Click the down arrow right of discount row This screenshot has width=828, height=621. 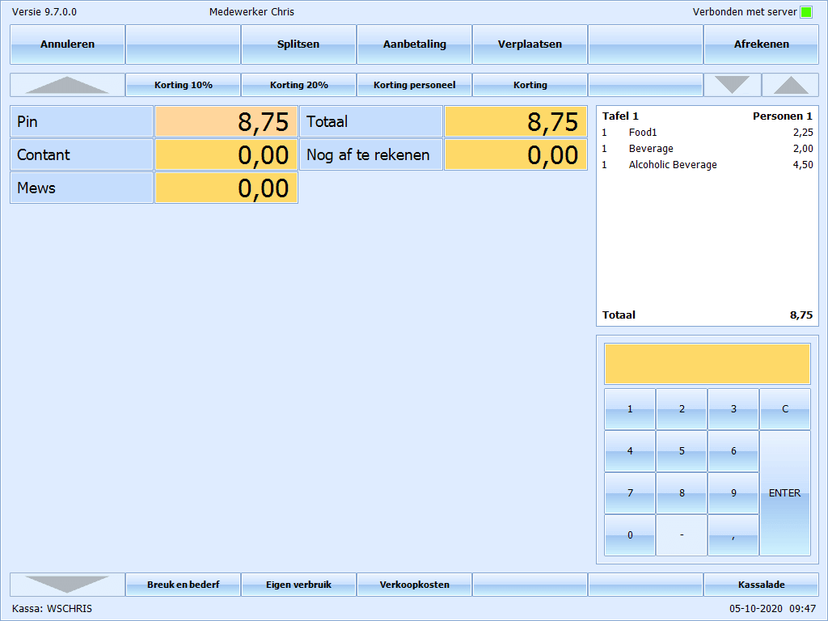pos(732,85)
